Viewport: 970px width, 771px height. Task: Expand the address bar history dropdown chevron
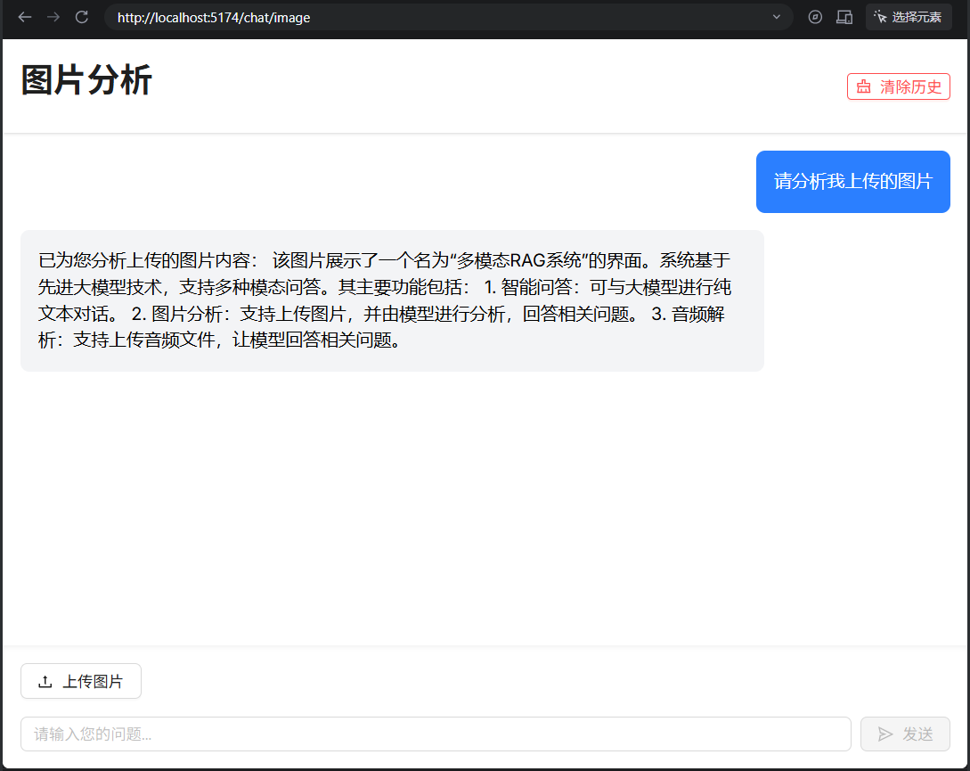pos(776,16)
